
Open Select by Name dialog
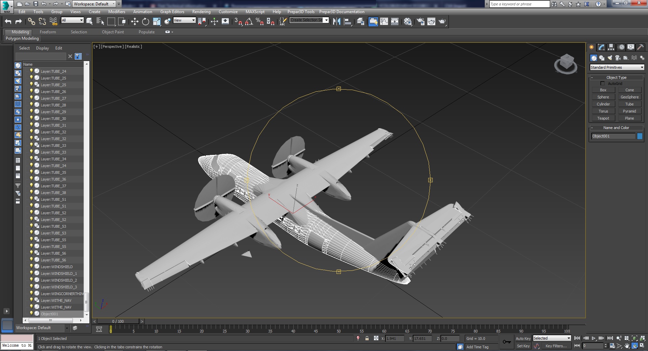(100, 22)
